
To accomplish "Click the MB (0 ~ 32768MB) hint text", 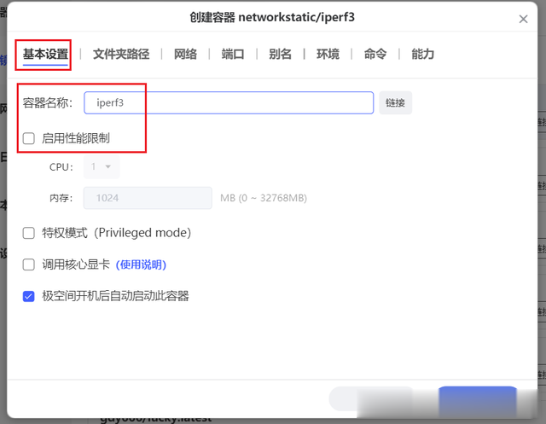I will pyautogui.click(x=264, y=198).
